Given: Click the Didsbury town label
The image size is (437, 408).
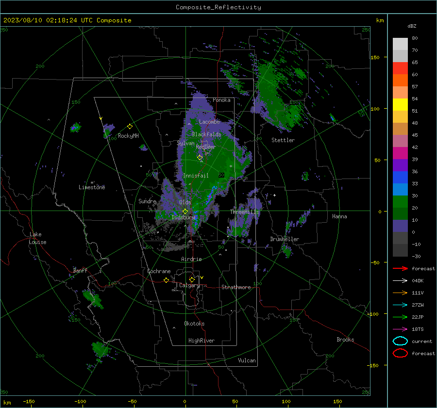Looking at the screenshot, I should coord(183,217).
